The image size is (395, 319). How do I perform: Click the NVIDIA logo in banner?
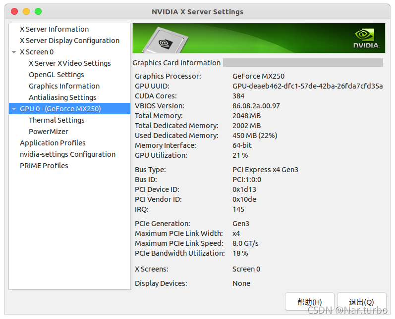pyautogui.click(x=366, y=39)
